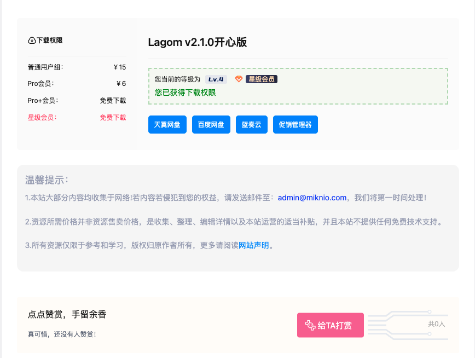475x358 pixels.
Task: Open the admin@miknio.com email link
Action: coord(312,198)
